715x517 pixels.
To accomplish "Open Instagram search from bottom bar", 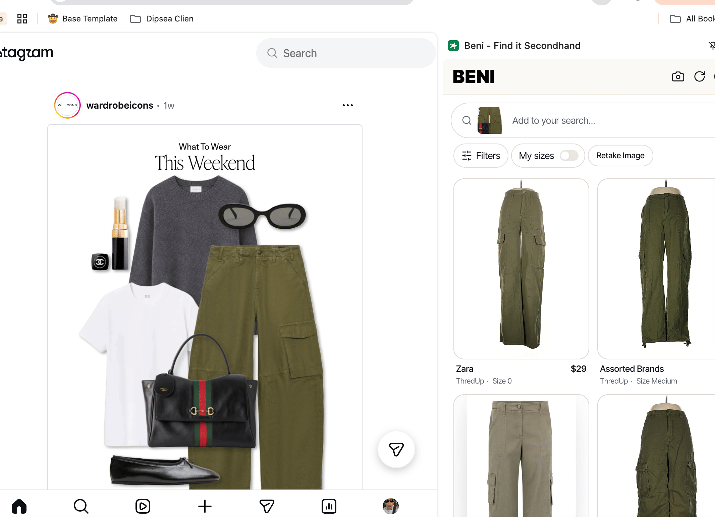I will [x=81, y=506].
